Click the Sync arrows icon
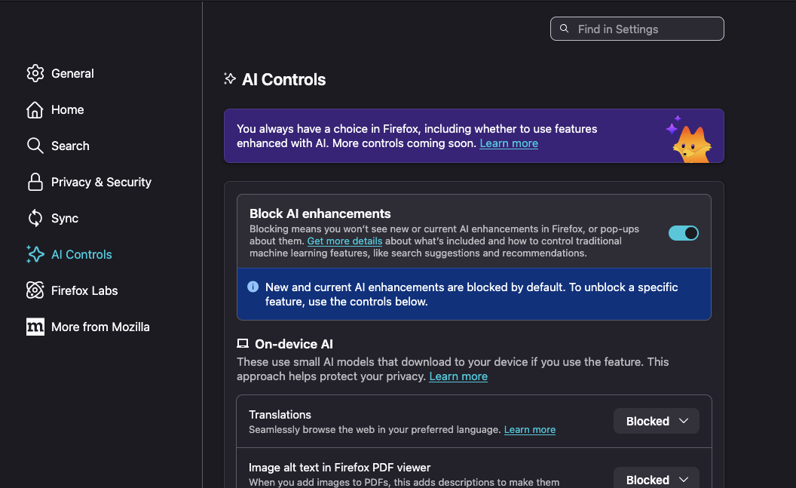Screen dimensions: 796x488 coord(35,218)
